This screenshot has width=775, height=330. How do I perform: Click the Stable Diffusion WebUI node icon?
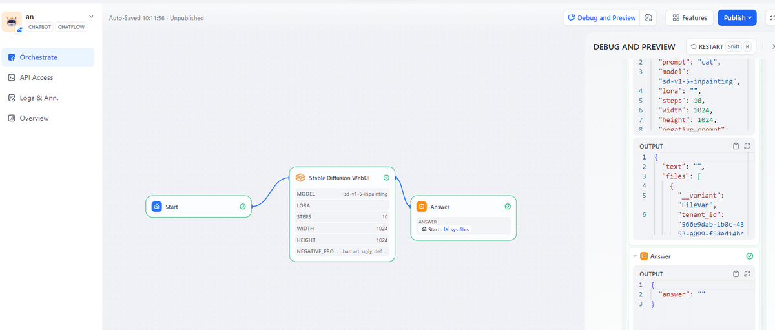tap(300, 178)
